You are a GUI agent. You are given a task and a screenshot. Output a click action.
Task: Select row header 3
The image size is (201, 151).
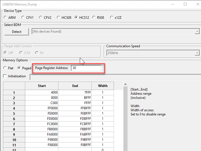coord(14,103)
